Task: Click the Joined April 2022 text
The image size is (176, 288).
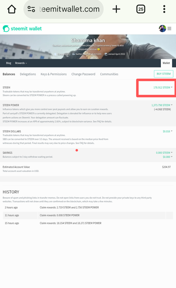Action: click(x=115, y=54)
